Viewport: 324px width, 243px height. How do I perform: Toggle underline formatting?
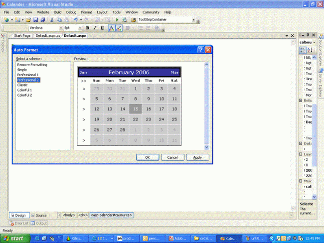102,28
